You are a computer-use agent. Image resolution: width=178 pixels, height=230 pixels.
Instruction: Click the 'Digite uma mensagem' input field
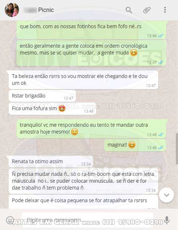[x=88, y=220]
